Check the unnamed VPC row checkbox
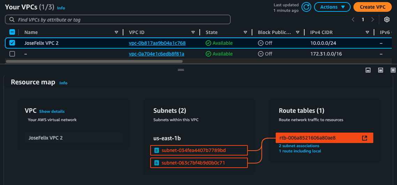 click(x=12, y=54)
